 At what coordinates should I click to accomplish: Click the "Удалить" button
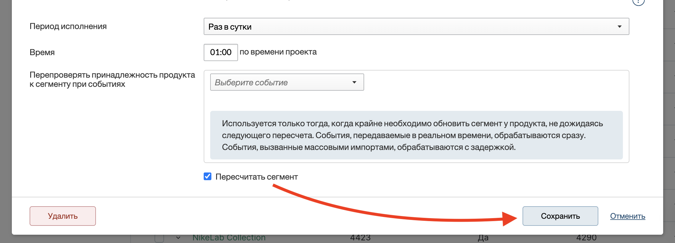[x=63, y=216]
